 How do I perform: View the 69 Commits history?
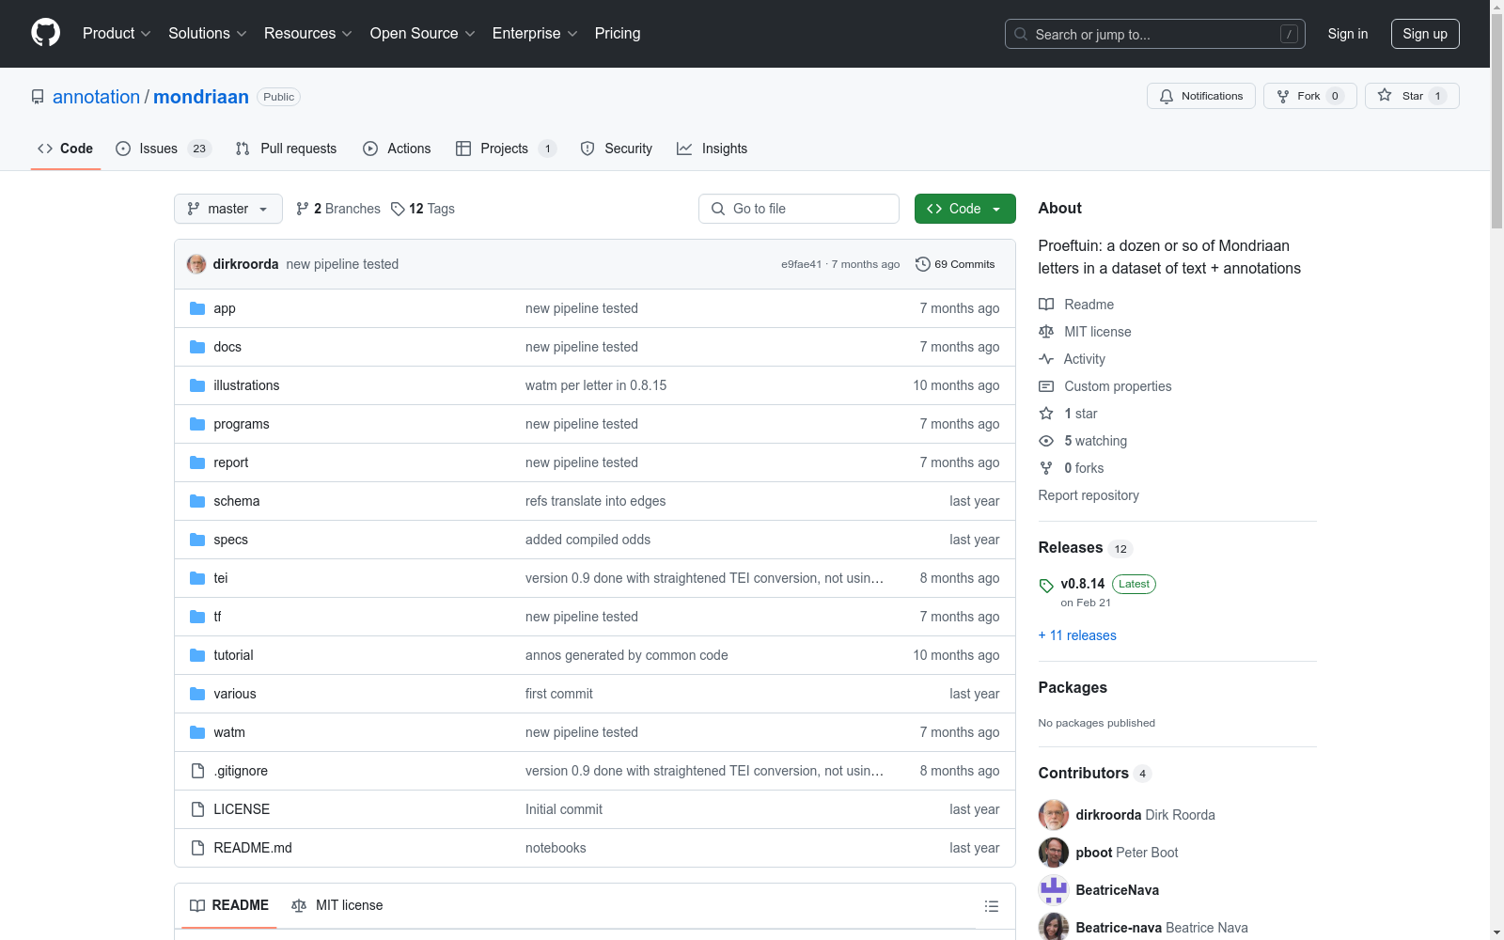coord(955,264)
